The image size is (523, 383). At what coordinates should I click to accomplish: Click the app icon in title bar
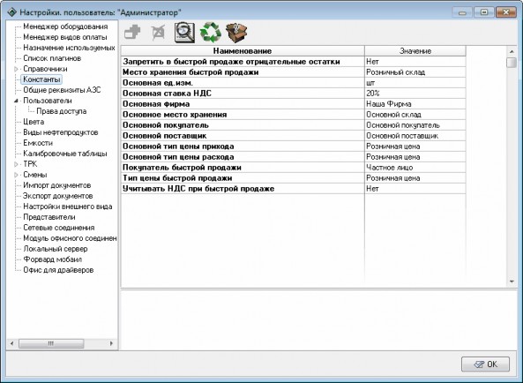11,12
